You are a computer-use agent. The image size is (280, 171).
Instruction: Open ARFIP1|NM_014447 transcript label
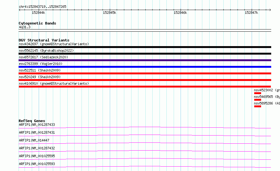click(34, 140)
